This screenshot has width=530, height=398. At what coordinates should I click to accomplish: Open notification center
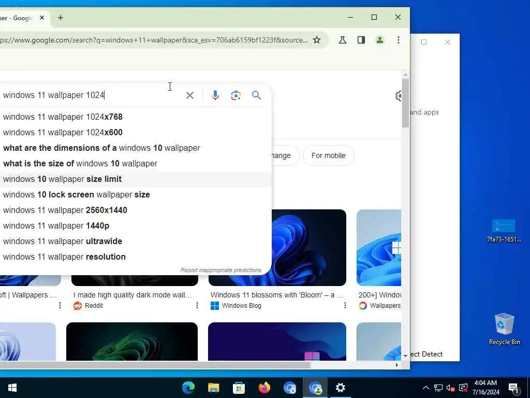[x=513, y=388]
